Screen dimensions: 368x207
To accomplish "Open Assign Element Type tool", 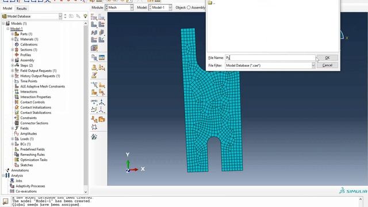I will pyautogui.click(x=102, y=32).
